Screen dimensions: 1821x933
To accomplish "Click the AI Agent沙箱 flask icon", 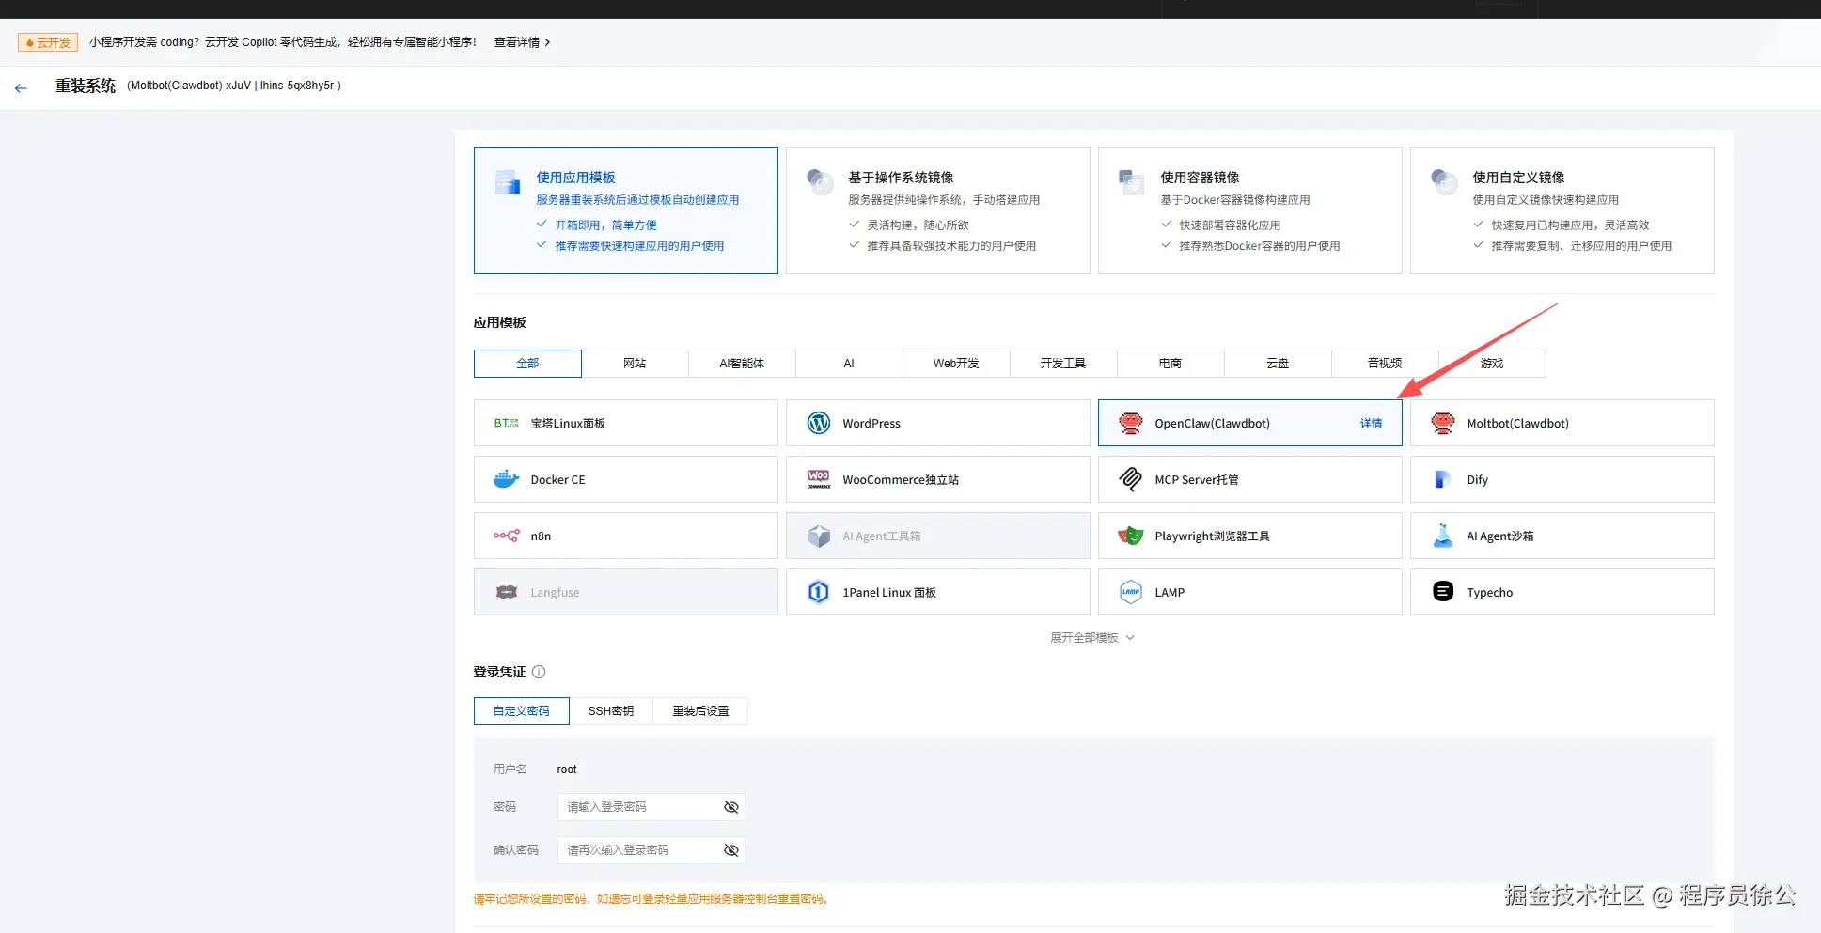I will point(1443,536).
